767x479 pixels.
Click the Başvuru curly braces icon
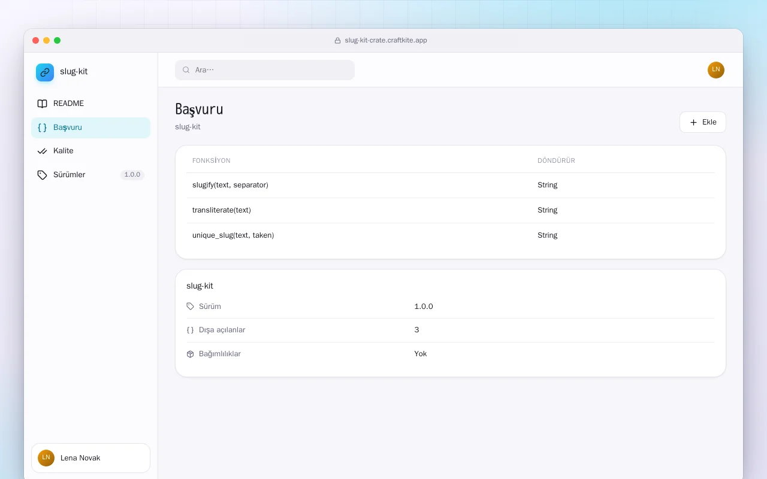[x=42, y=128]
